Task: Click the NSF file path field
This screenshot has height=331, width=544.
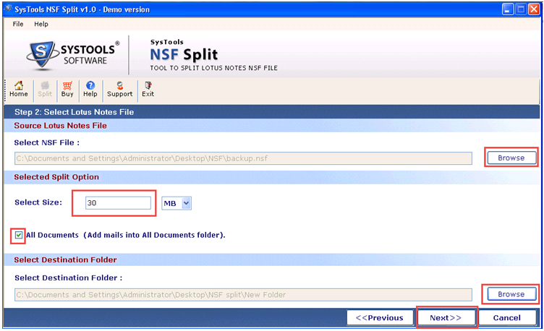Action: [x=243, y=158]
